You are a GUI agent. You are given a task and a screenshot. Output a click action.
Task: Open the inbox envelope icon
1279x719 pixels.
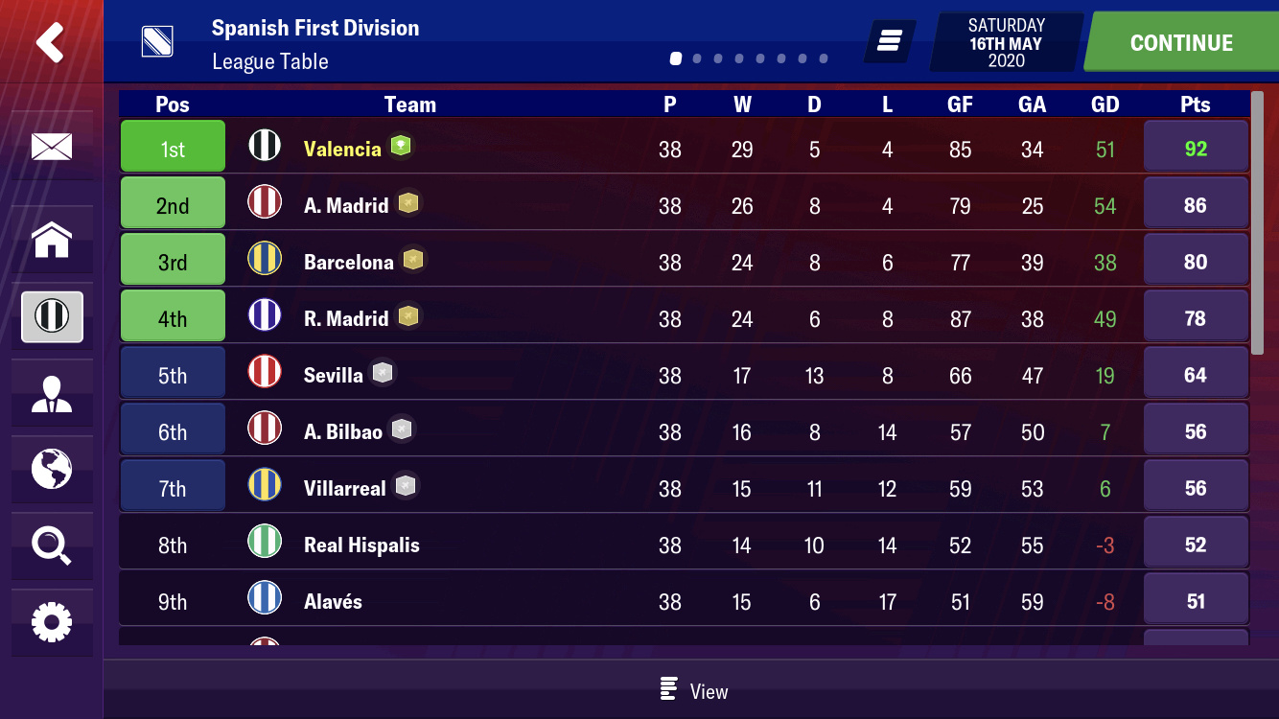(52, 147)
